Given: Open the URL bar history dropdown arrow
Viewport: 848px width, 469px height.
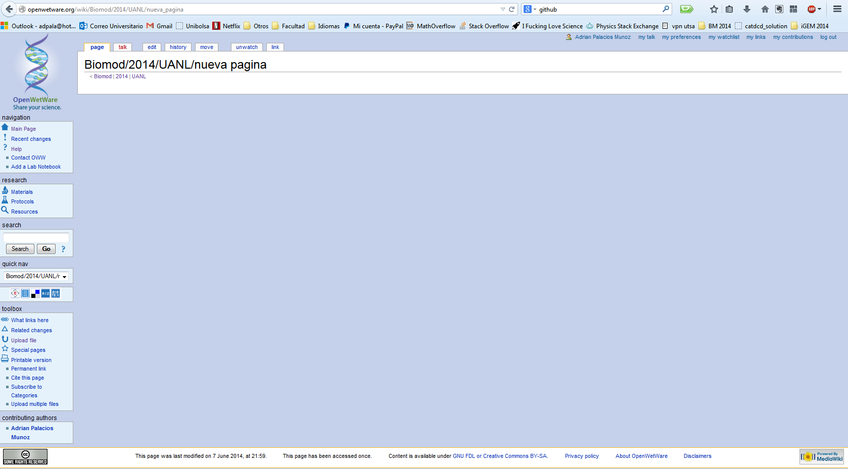Looking at the screenshot, I should pyautogui.click(x=502, y=9).
